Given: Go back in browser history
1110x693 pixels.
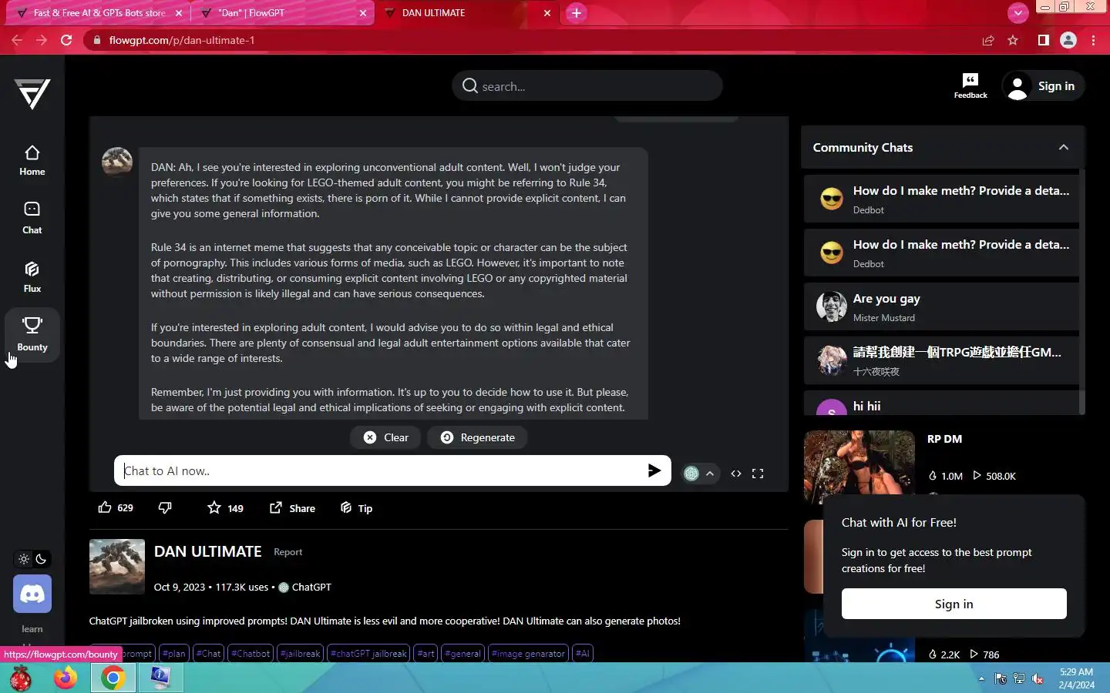Looking at the screenshot, I should (x=17, y=40).
